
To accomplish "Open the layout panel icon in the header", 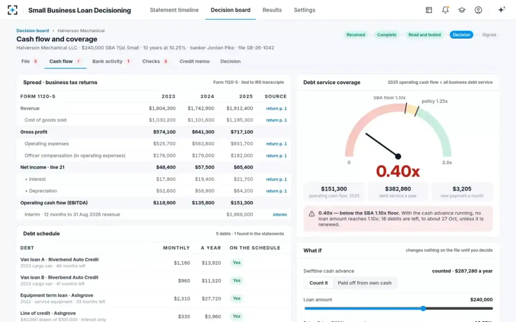I will pyautogui.click(x=429, y=10).
